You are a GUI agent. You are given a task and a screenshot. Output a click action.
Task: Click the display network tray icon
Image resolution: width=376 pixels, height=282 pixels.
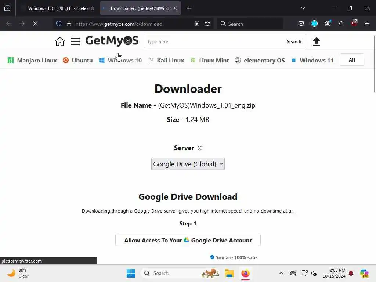(304, 273)
